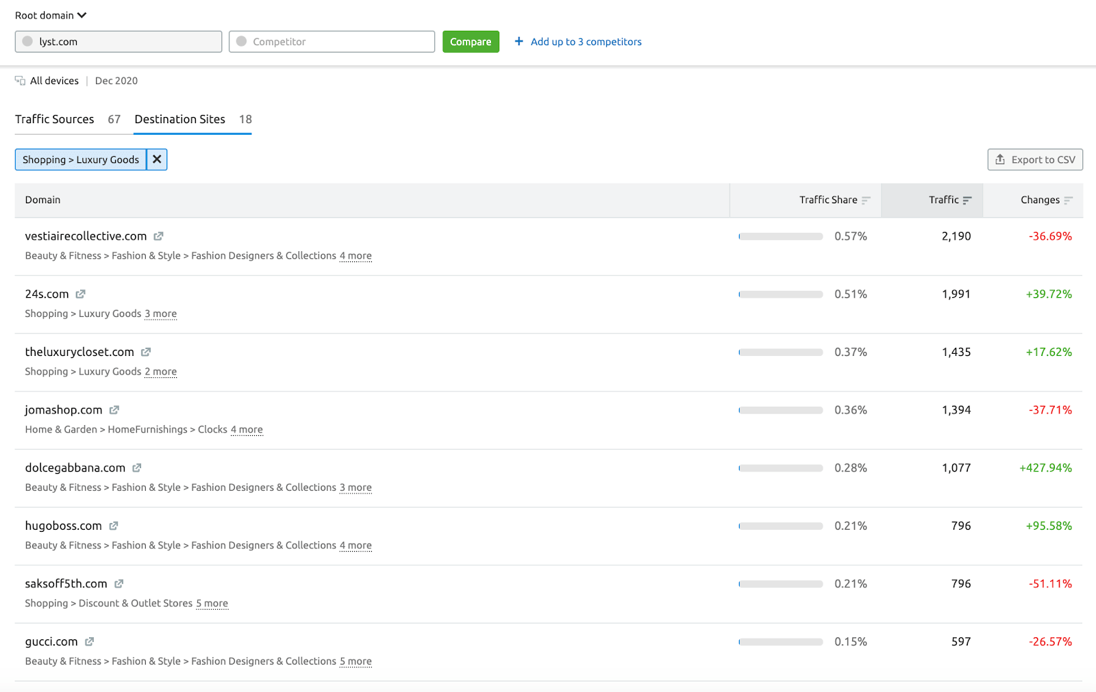Image resolution: width=1096 pixels, height=692 pixels.
Task: Open external link icon for 24s.com
Action: tap(80, 294)
